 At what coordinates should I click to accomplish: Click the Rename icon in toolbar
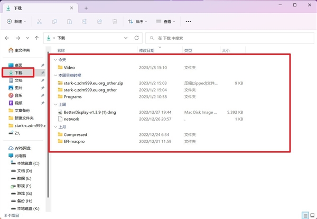click(x=85, y=22)
